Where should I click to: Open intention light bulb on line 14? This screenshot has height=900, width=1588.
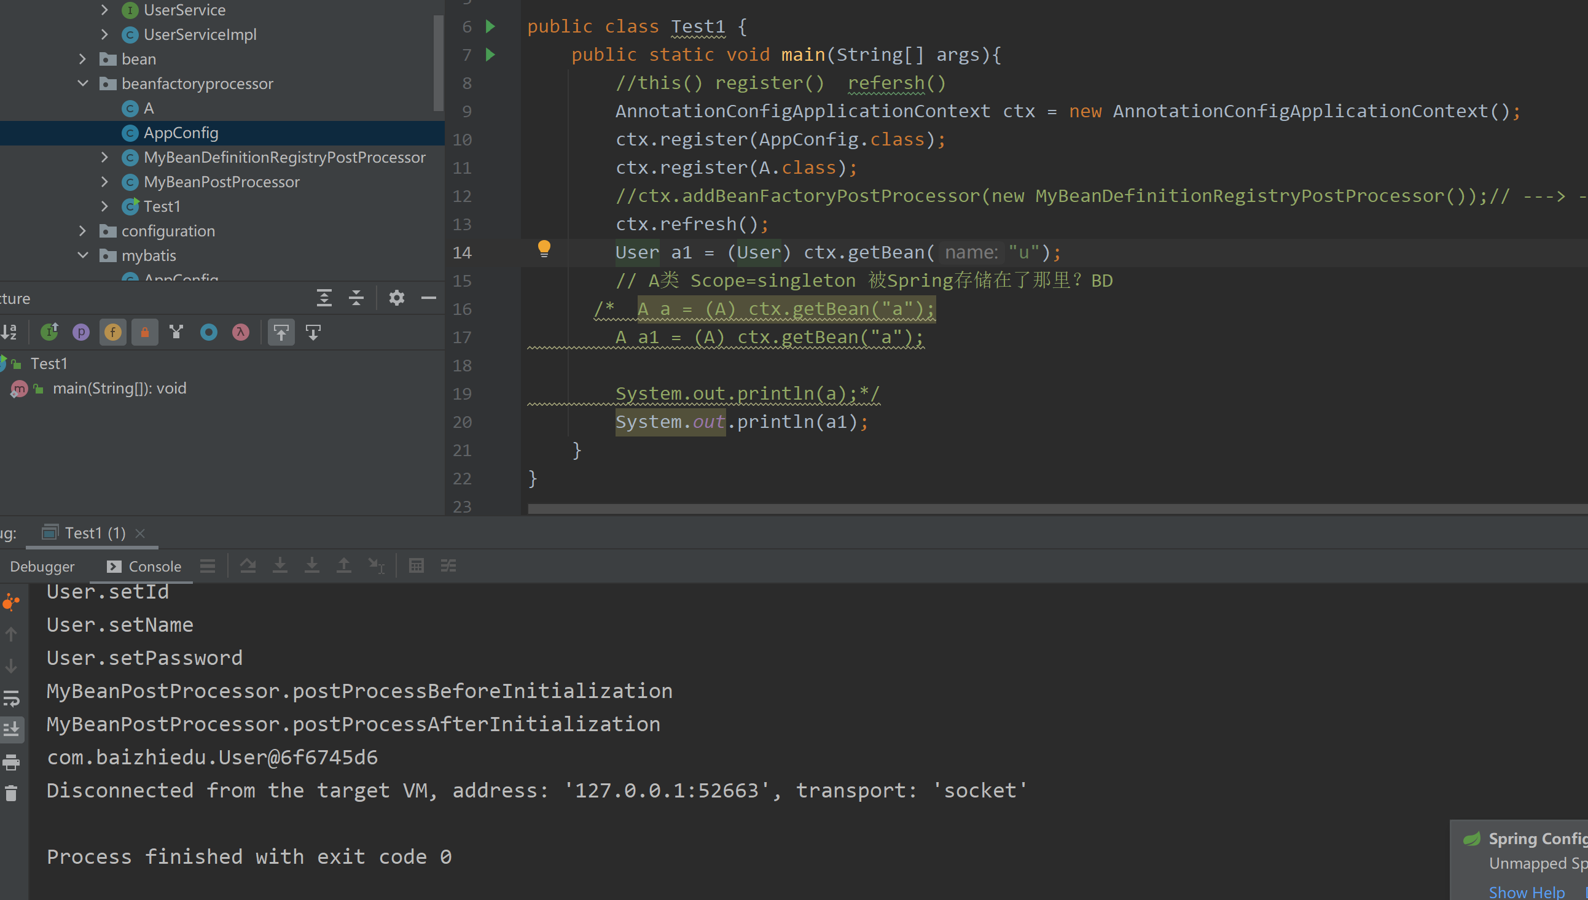[x=544, y=249]
